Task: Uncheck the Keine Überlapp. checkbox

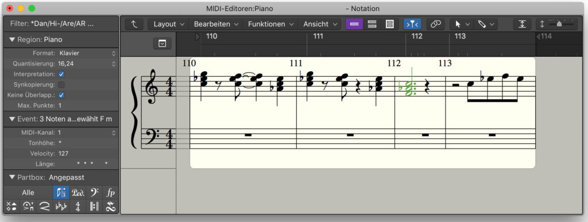Action: (x=61, y=95)
